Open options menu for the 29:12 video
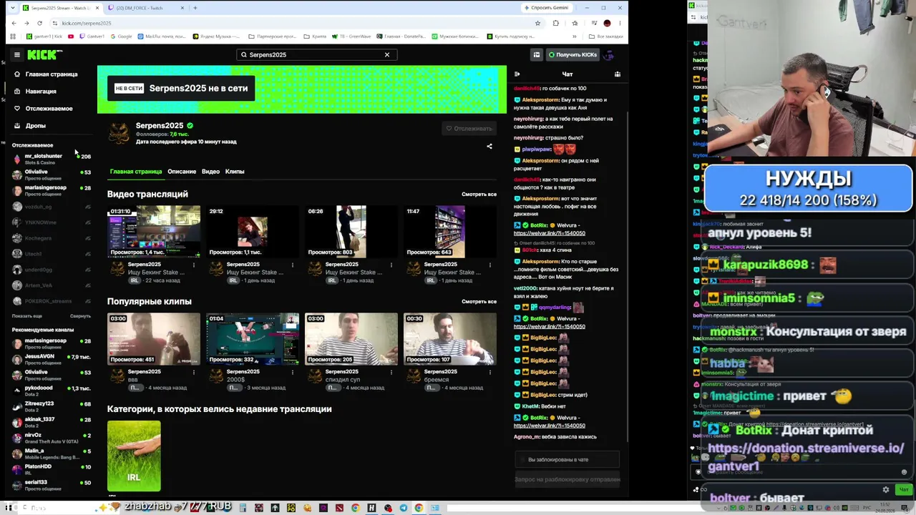This screenshot has height=515, width=916. click(292, 265)
